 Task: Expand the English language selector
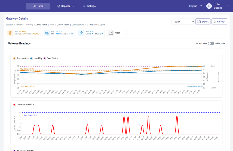point(195,6)
